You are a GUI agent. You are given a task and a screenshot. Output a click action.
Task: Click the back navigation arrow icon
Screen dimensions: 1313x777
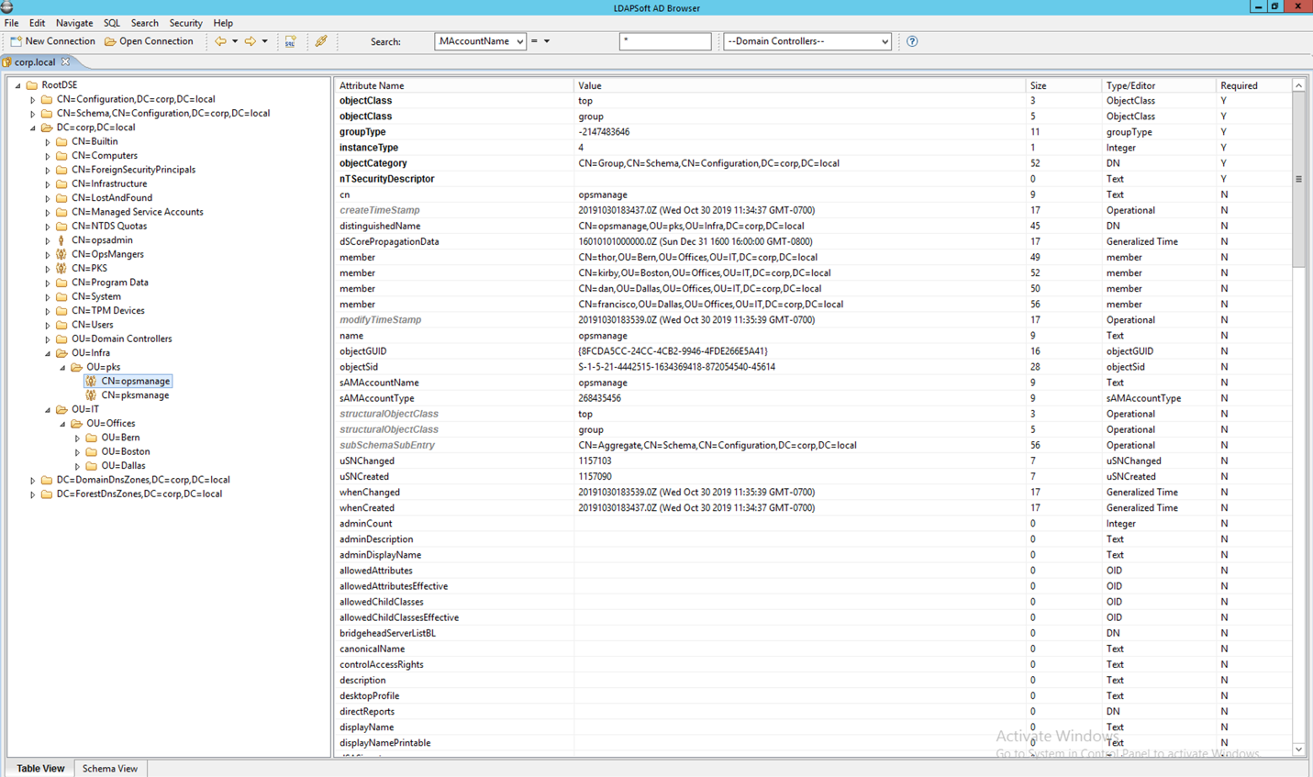coord(220,41)
